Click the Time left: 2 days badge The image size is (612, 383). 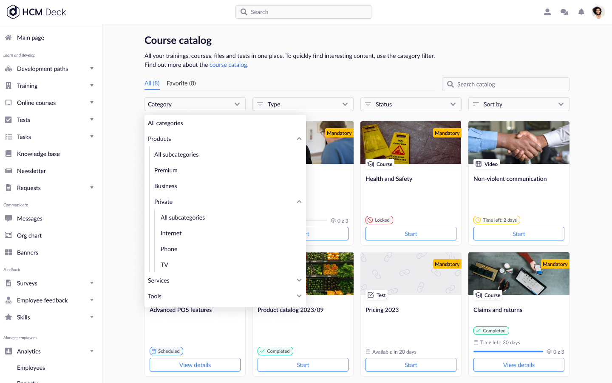pyautogui.click(x=497, y=220)
